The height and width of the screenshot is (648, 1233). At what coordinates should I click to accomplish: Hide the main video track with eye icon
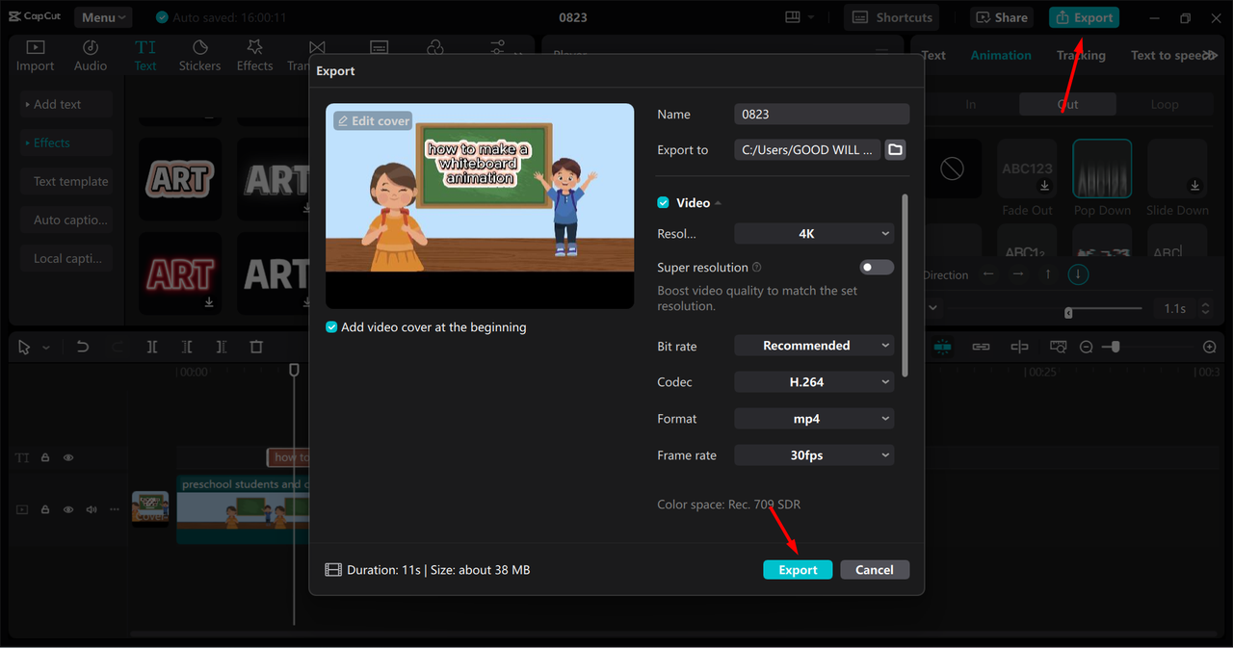(68, 509)
